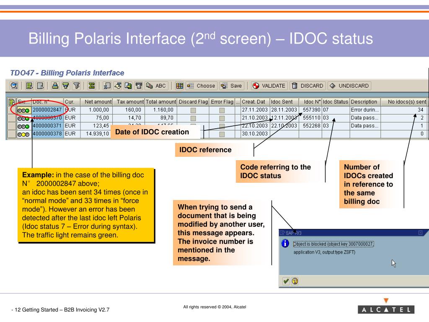Click document number 4000000378
Screen dimensions: 429x322
[x=47, y=134]
